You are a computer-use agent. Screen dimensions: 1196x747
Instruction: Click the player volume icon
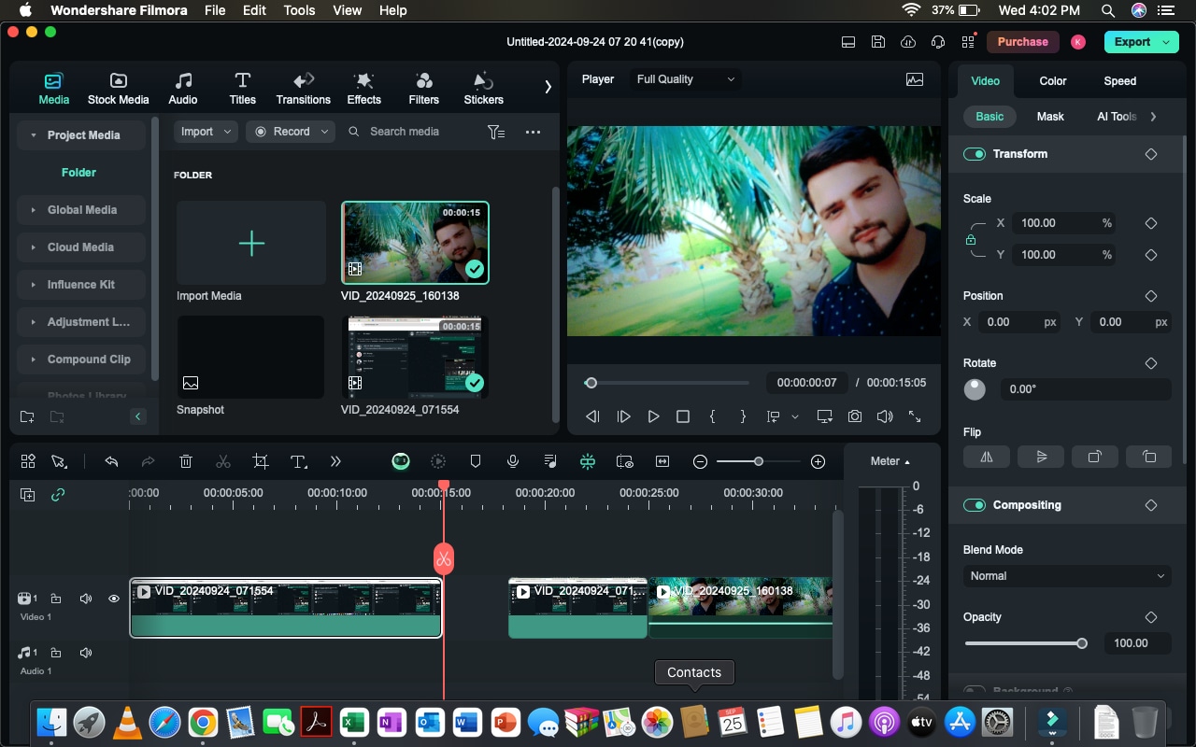(884, 416)
